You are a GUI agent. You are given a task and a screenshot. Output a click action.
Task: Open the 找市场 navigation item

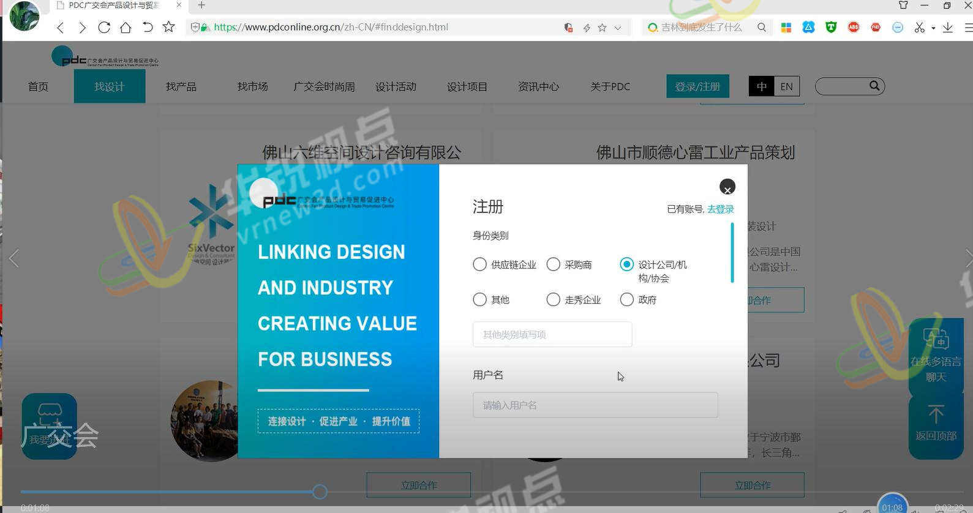253,87
